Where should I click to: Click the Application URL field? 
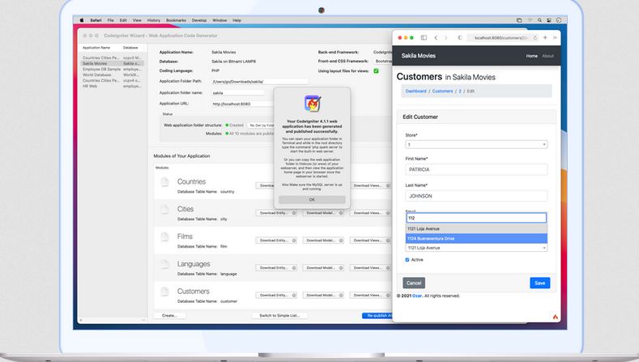(x=242, y=104)
